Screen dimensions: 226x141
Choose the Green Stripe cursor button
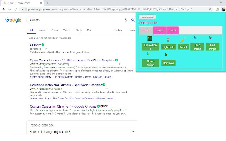[150, 63]
